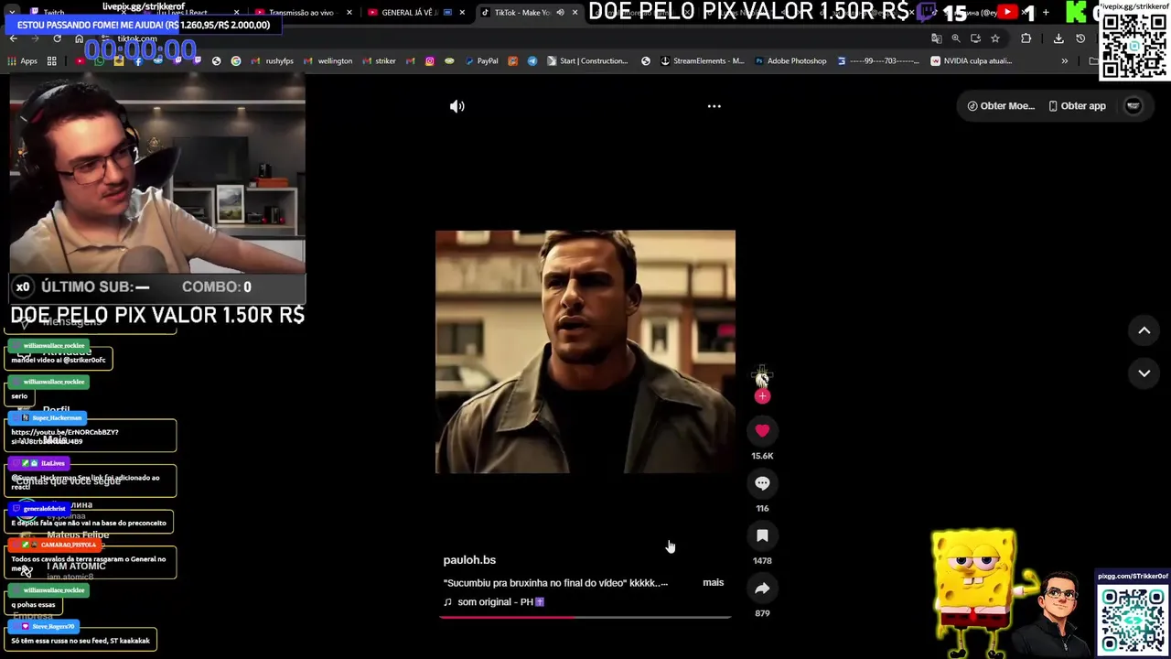Open the Instagram bookmark icon
This screenshot has height=659, width=1171.
pos(429,61)
